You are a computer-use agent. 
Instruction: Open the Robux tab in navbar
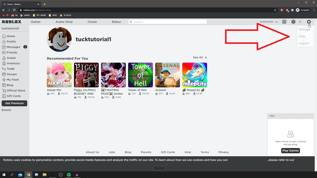pyautogui.click(x=116, y=22)
